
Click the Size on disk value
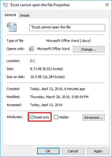pyautogui.click(x=48, y=77)
